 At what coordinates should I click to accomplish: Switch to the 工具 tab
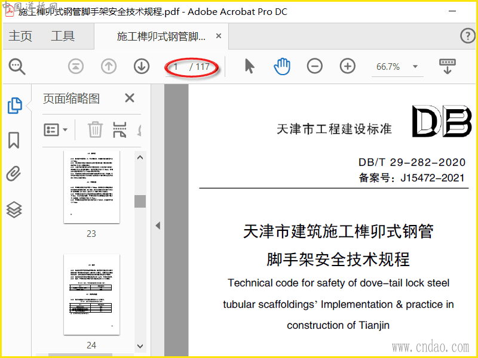click(63, 36)
